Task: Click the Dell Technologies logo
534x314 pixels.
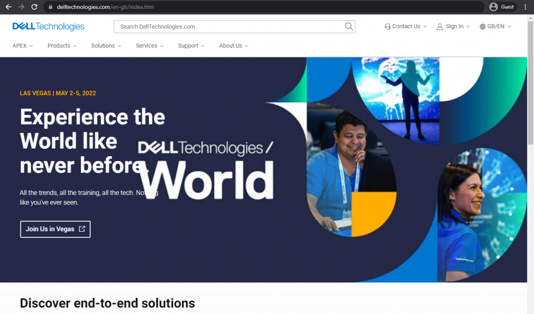Action: coord(48,27)
